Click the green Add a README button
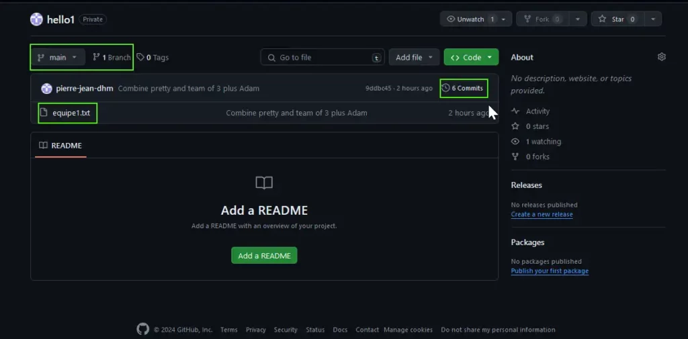The image size is (688, 339). click(264, 256)
